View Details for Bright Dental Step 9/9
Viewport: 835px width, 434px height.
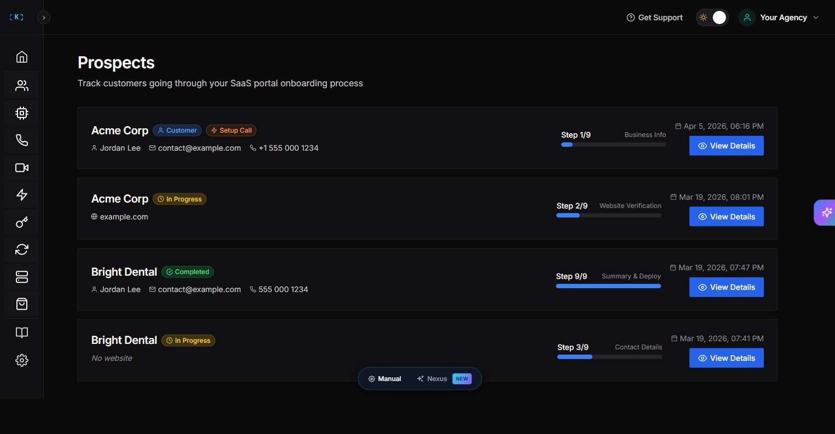[726, 287]
